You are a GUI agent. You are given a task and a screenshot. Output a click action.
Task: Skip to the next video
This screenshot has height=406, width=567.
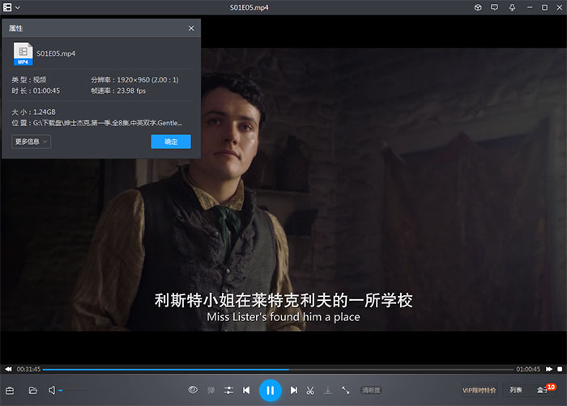294,391
